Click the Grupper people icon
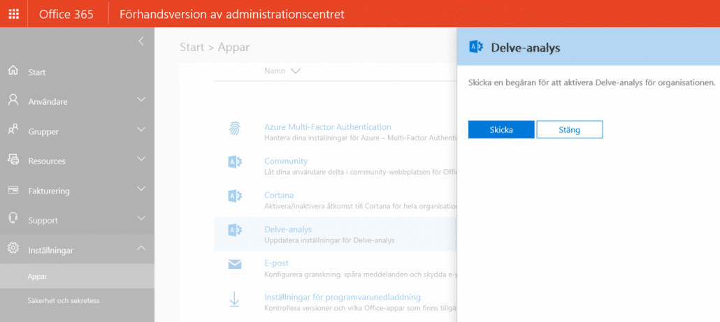 coord(13,131)
